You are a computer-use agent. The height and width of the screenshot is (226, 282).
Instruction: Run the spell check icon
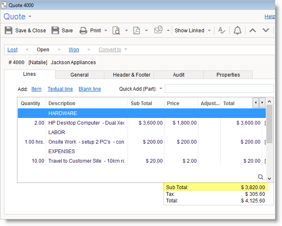click(x=222, y=30)
